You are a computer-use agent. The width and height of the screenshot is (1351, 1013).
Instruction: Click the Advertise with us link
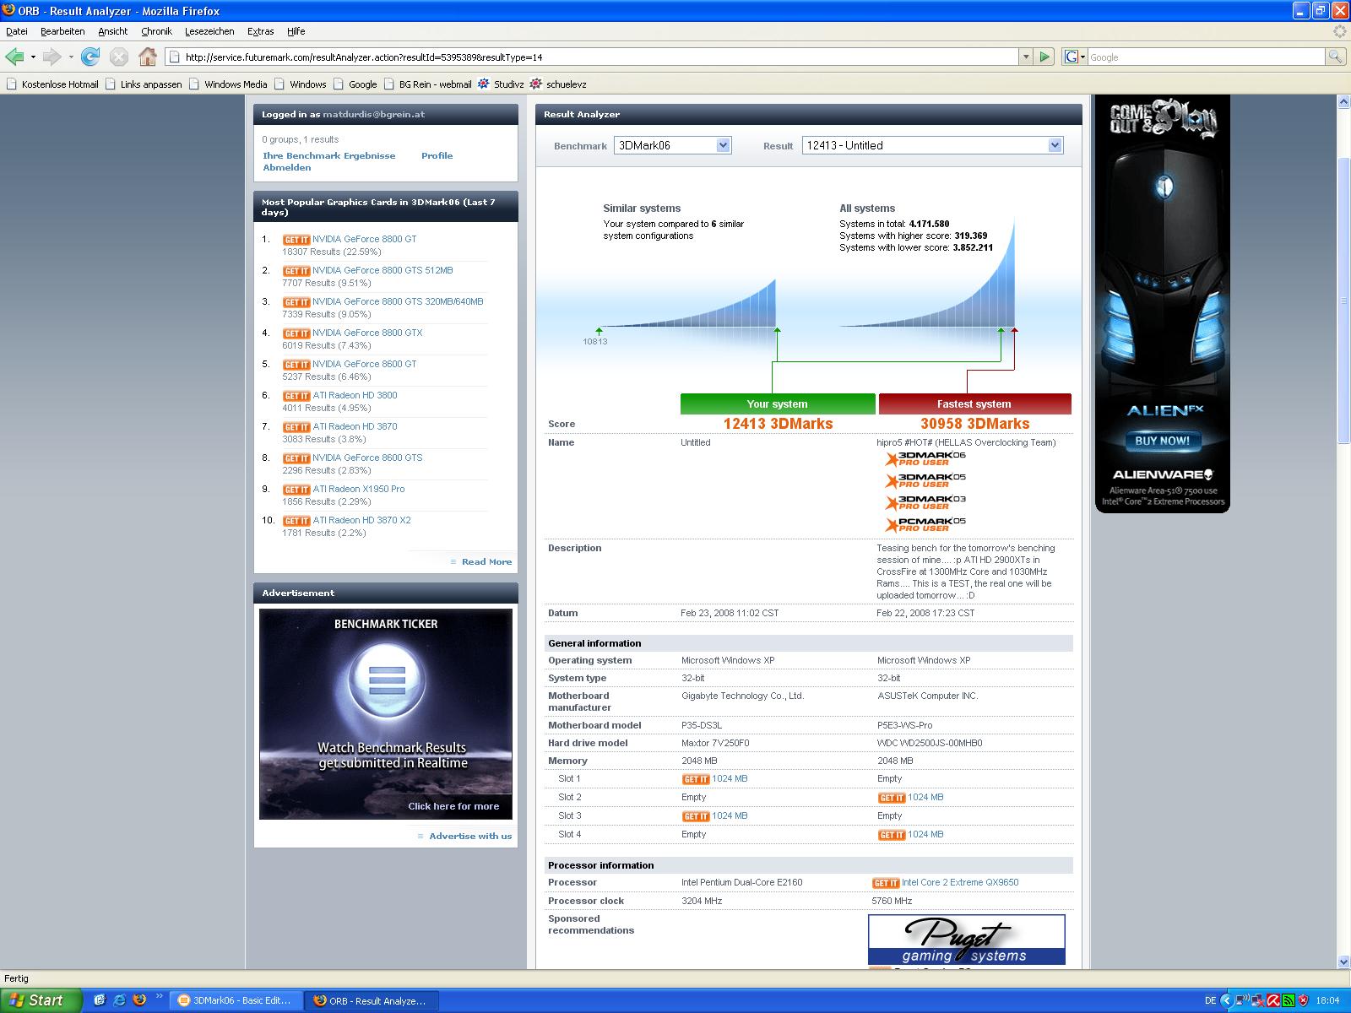pyautogui.click(x=470, y=836)
